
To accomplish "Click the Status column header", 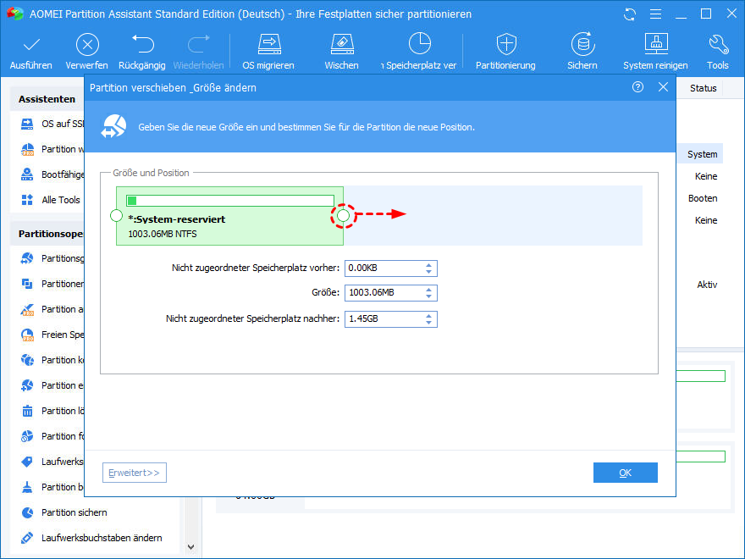I will click(703, 88).
